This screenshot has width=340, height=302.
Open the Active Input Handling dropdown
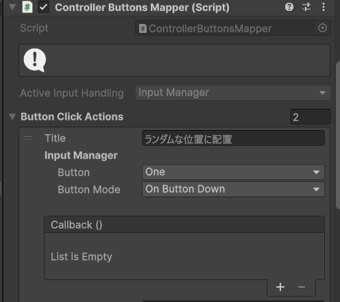pyautogui.click(x=233, y=93)
